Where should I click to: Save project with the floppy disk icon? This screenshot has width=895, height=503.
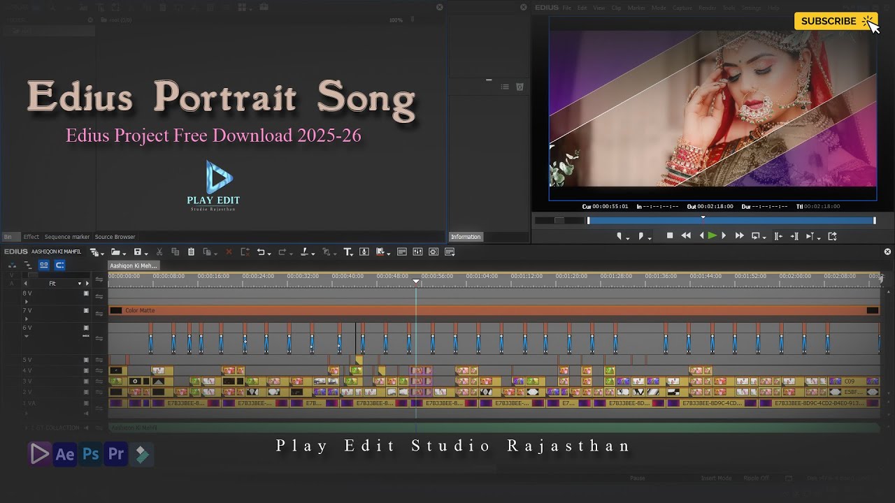pyautogui.click(x=138, y=252)
